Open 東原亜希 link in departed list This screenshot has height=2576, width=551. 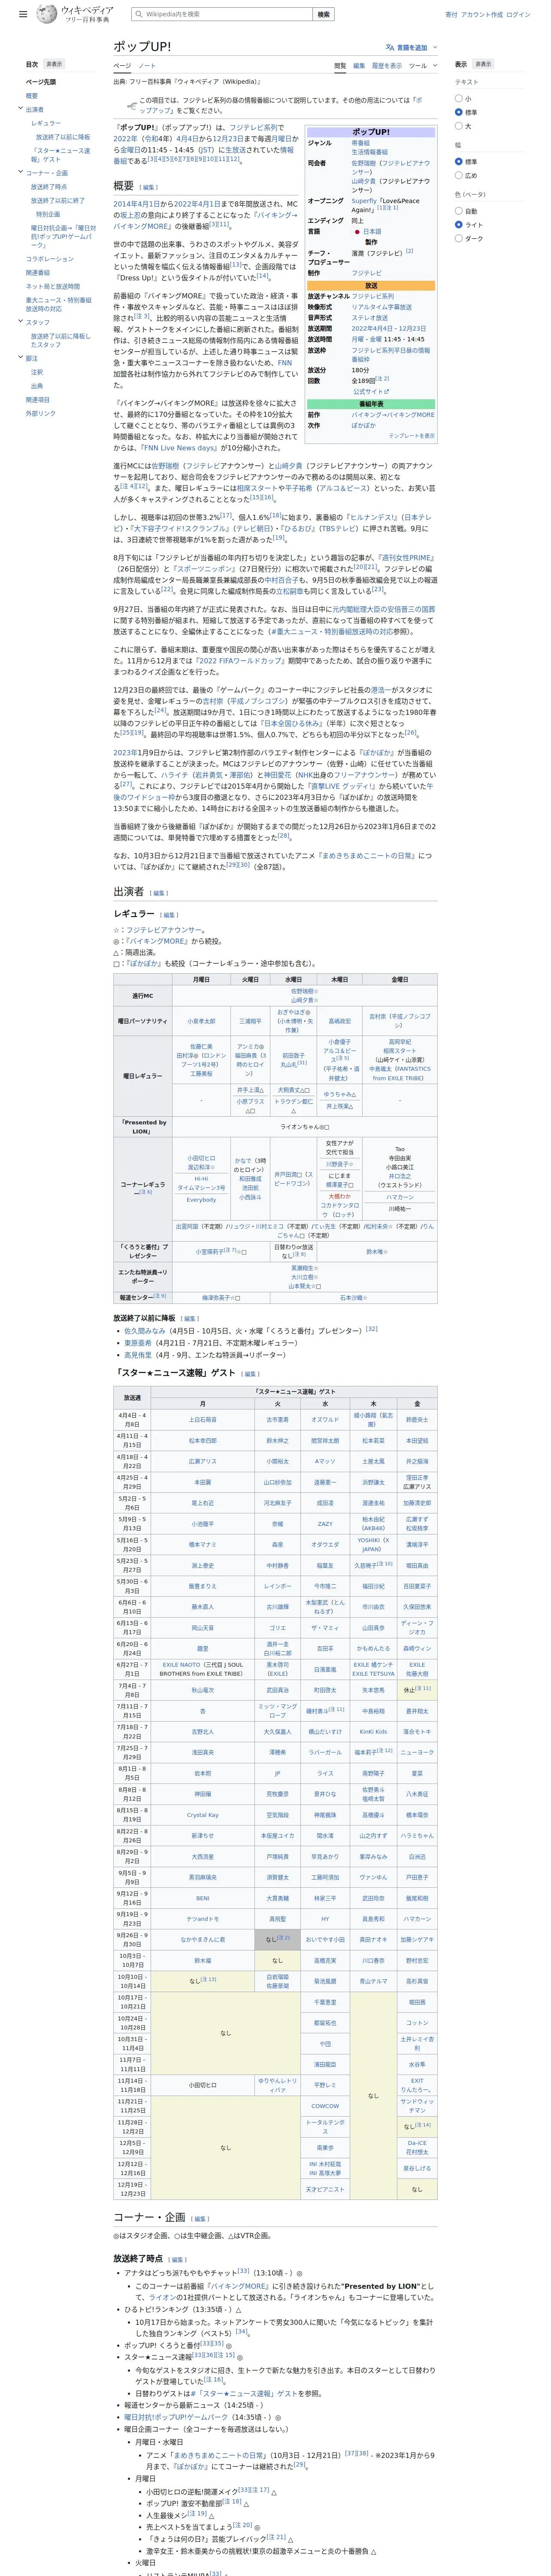point(138,1343)
